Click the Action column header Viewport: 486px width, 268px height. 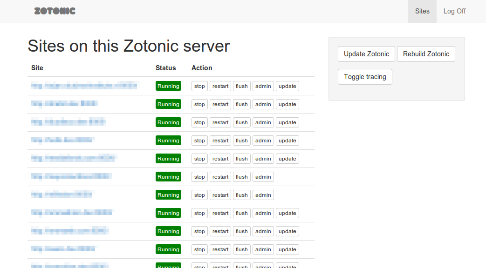202,68
